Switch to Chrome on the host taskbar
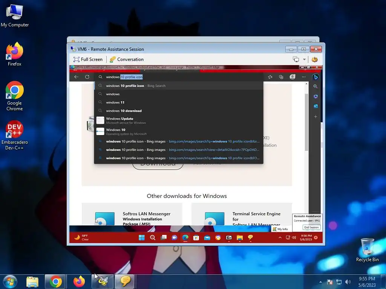386x289 pixels. [55, 281]
